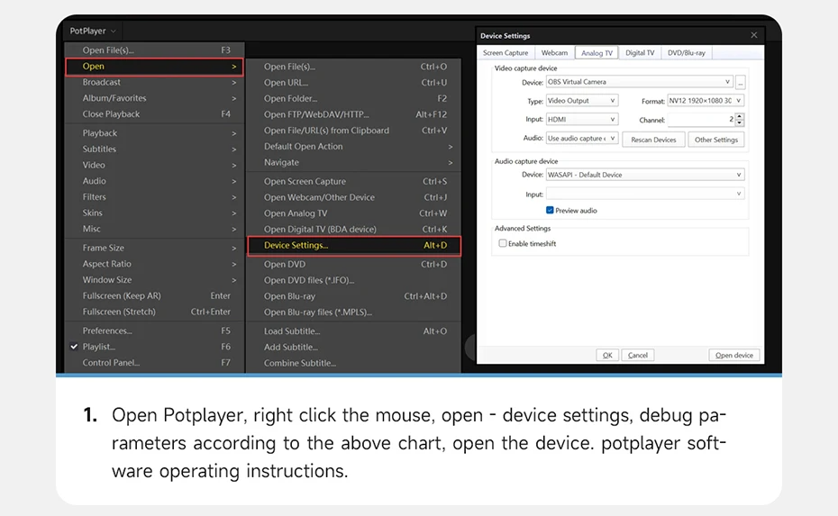Open the Type dropdown showing Video Output
The image size is (838, 516).
pos(581,101)
